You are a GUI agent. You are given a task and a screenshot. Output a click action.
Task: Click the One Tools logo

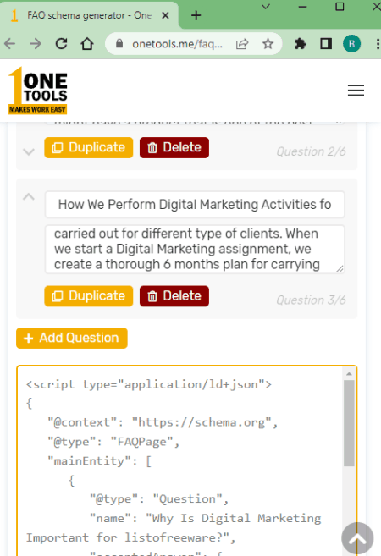37,91
